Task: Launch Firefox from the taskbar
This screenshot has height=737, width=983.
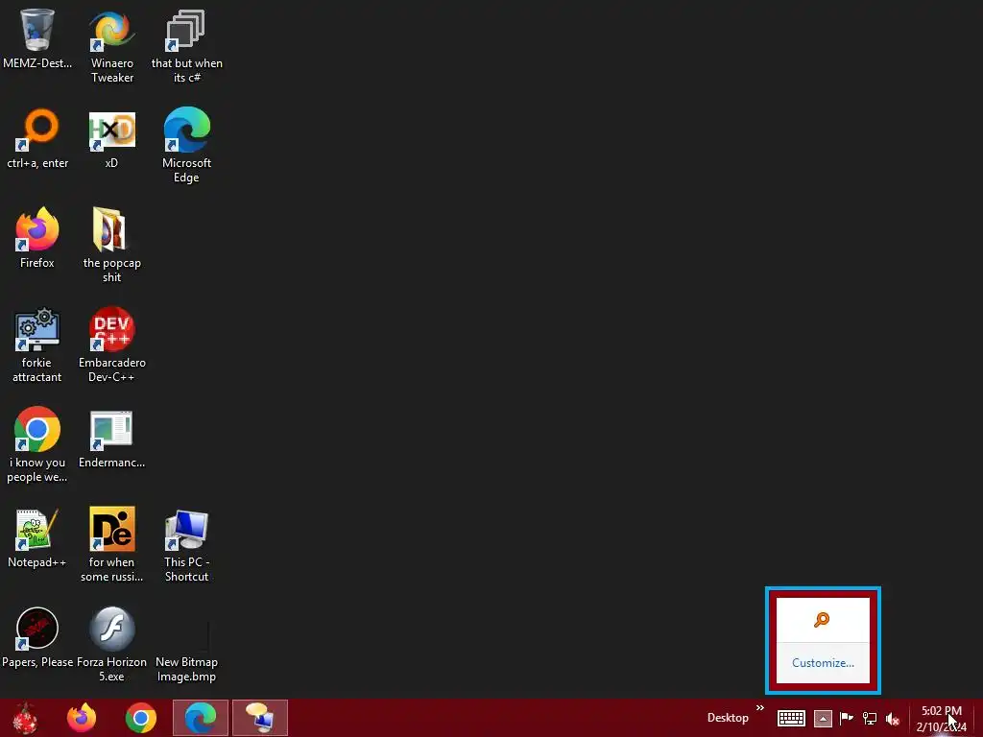Action: pos(82,718)
